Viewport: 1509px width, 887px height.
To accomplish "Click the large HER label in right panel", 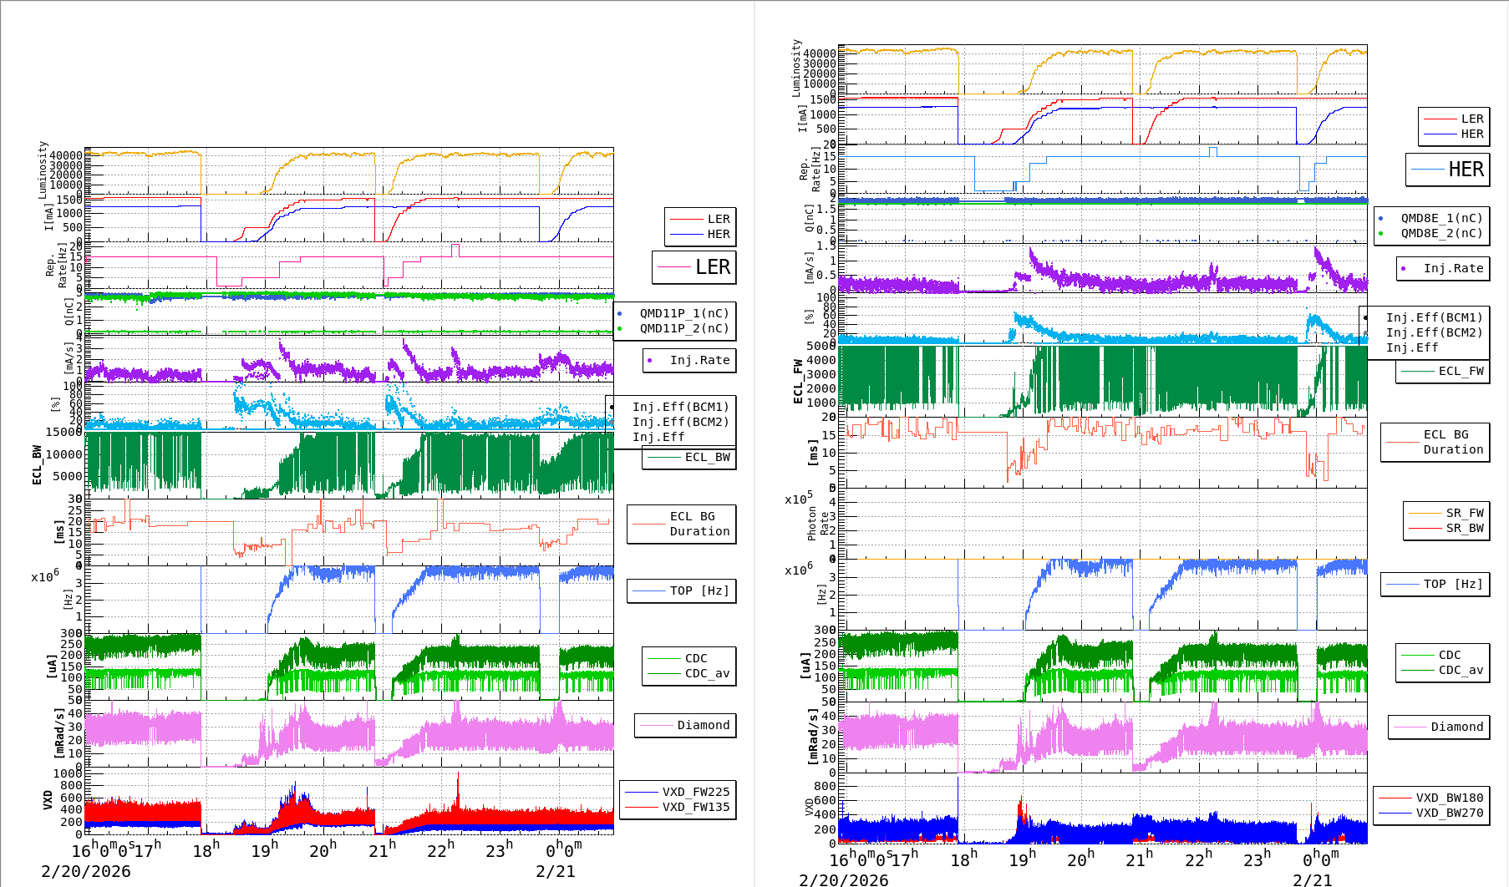I will tap(1466, 170).
